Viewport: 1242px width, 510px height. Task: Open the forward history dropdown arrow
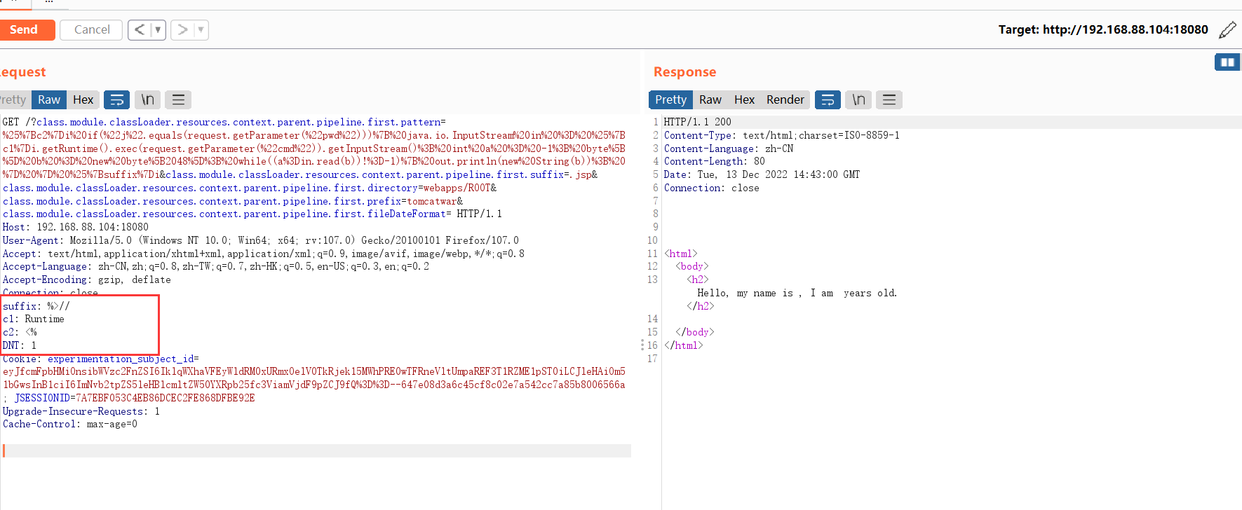point(201,29)
